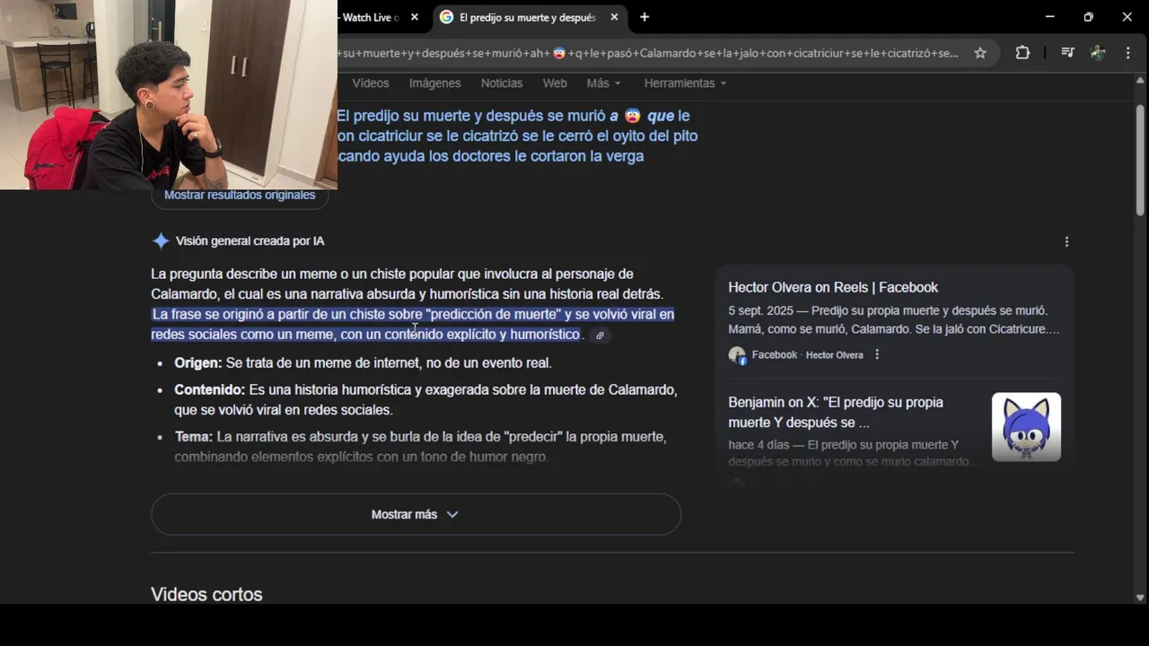Close the Watch Live browser tab
1149x646 pixels.
414,17
